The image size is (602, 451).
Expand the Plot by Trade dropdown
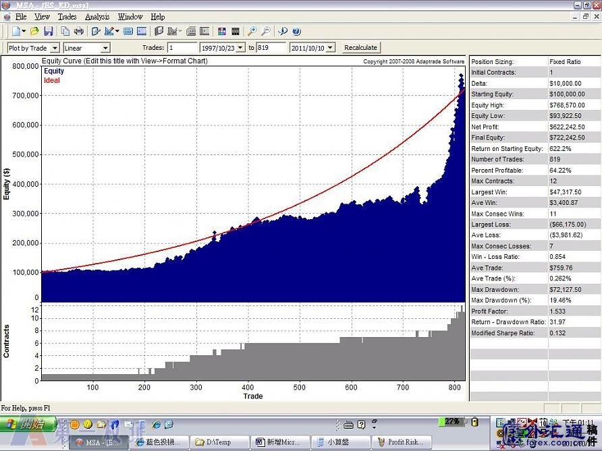click(x=55, y=48)
